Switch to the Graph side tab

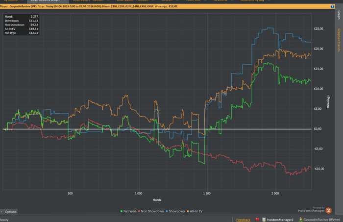coord(339,15)
